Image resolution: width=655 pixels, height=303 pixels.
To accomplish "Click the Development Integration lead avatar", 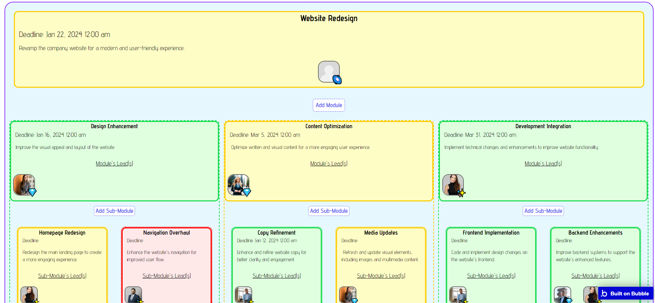I will click(453, 185).
